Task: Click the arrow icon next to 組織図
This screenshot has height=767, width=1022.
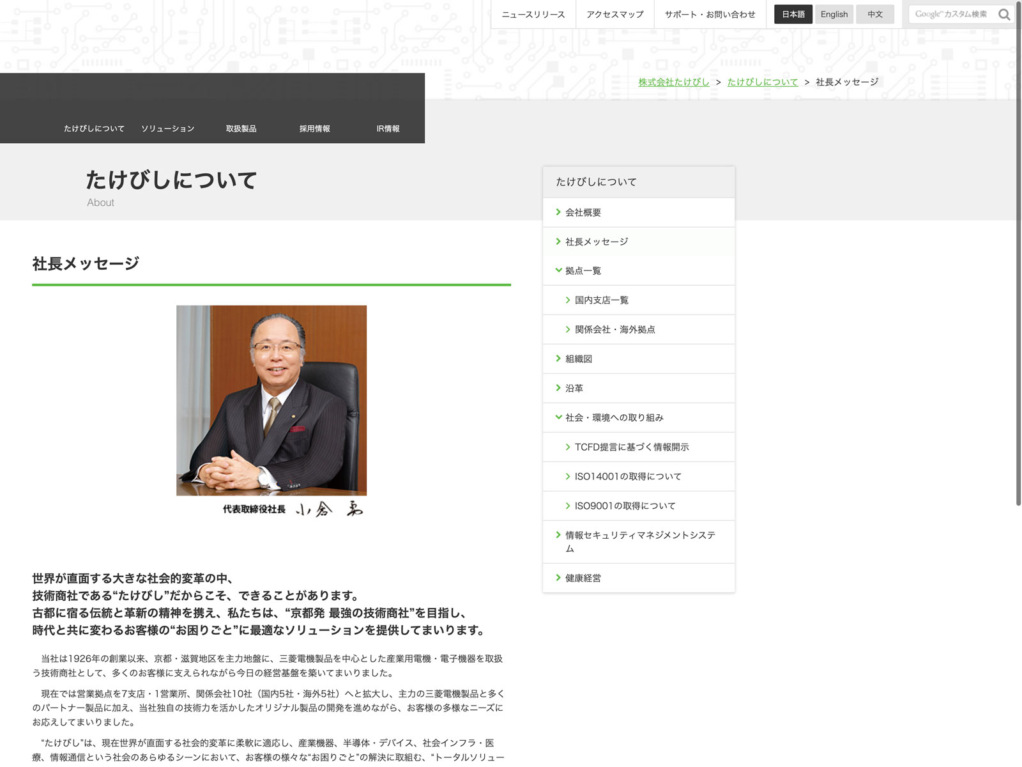Action: click(558, 359)
